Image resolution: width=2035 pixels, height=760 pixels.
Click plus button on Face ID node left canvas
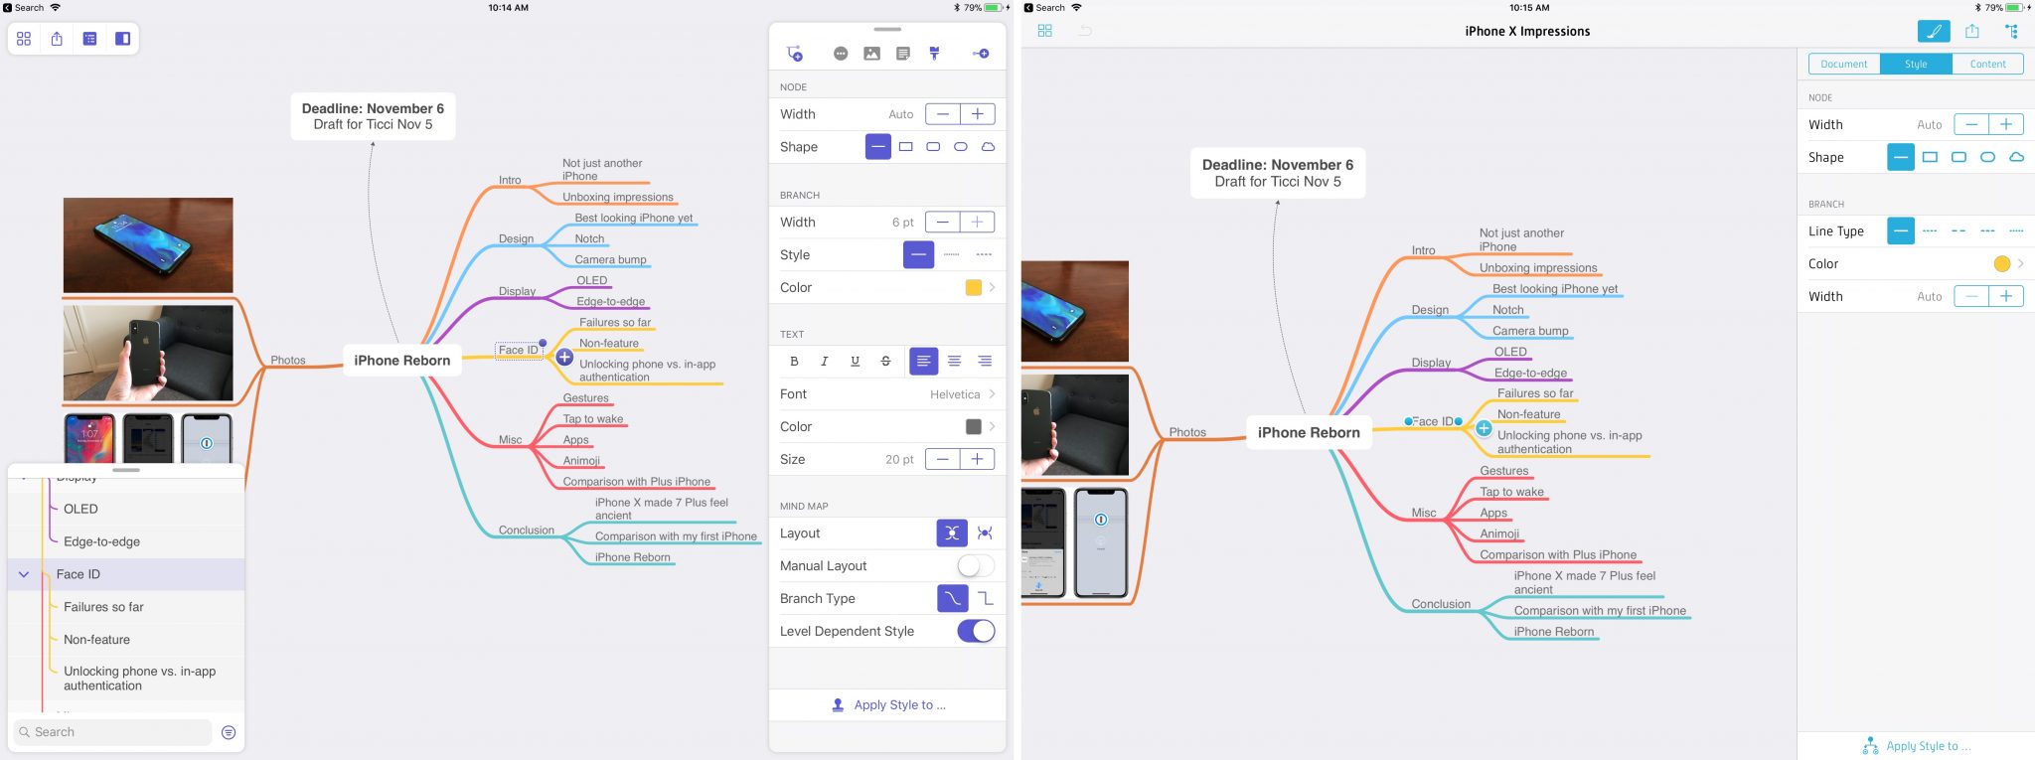coord(564,357)
